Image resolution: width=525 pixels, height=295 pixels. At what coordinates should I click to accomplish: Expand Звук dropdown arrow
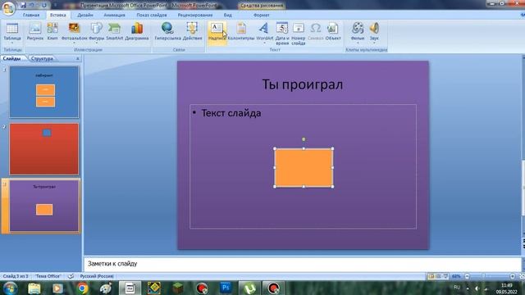tap(374, 43)
